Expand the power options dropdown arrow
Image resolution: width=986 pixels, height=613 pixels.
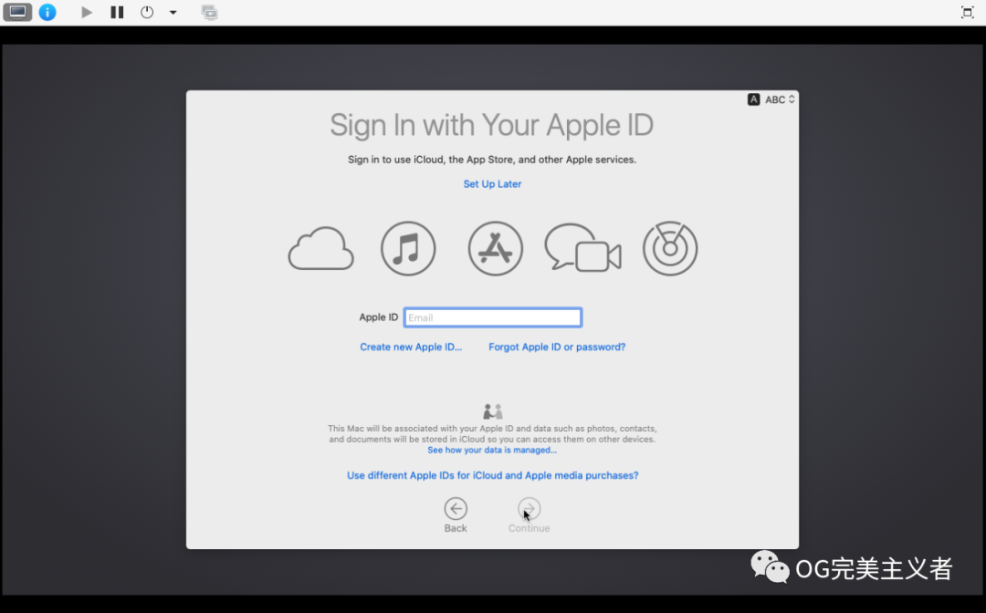(173, 12)
